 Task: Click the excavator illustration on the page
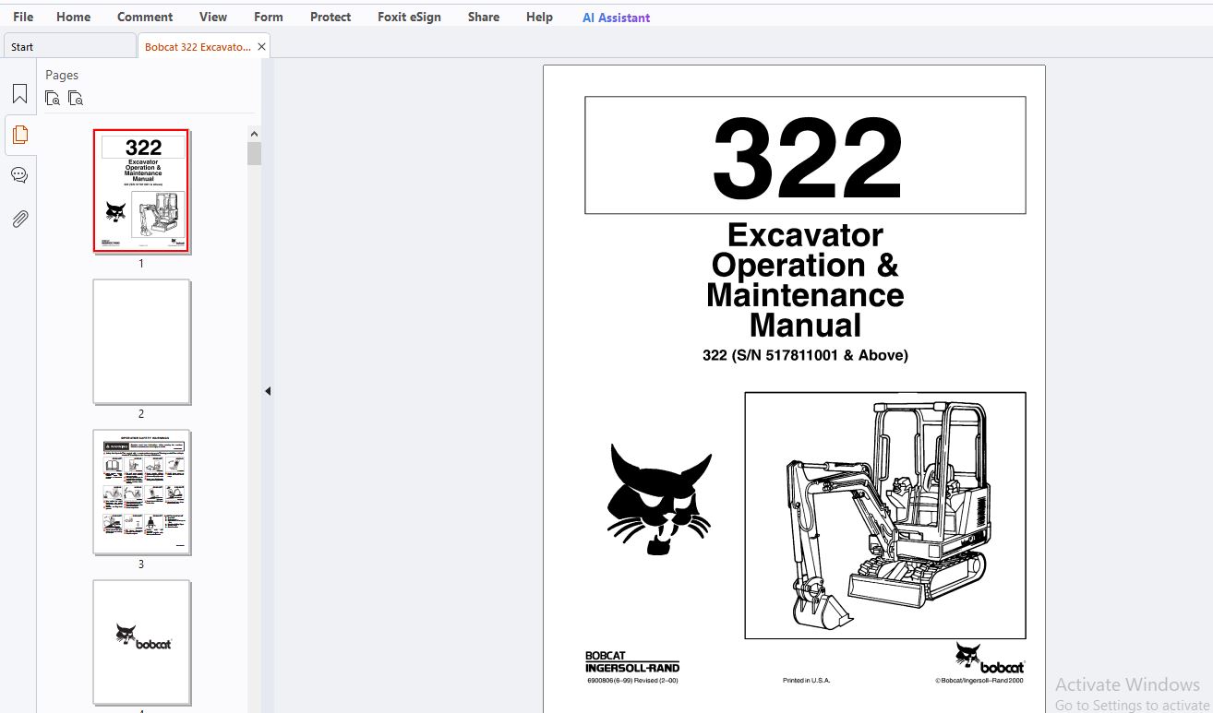point(885,515)
